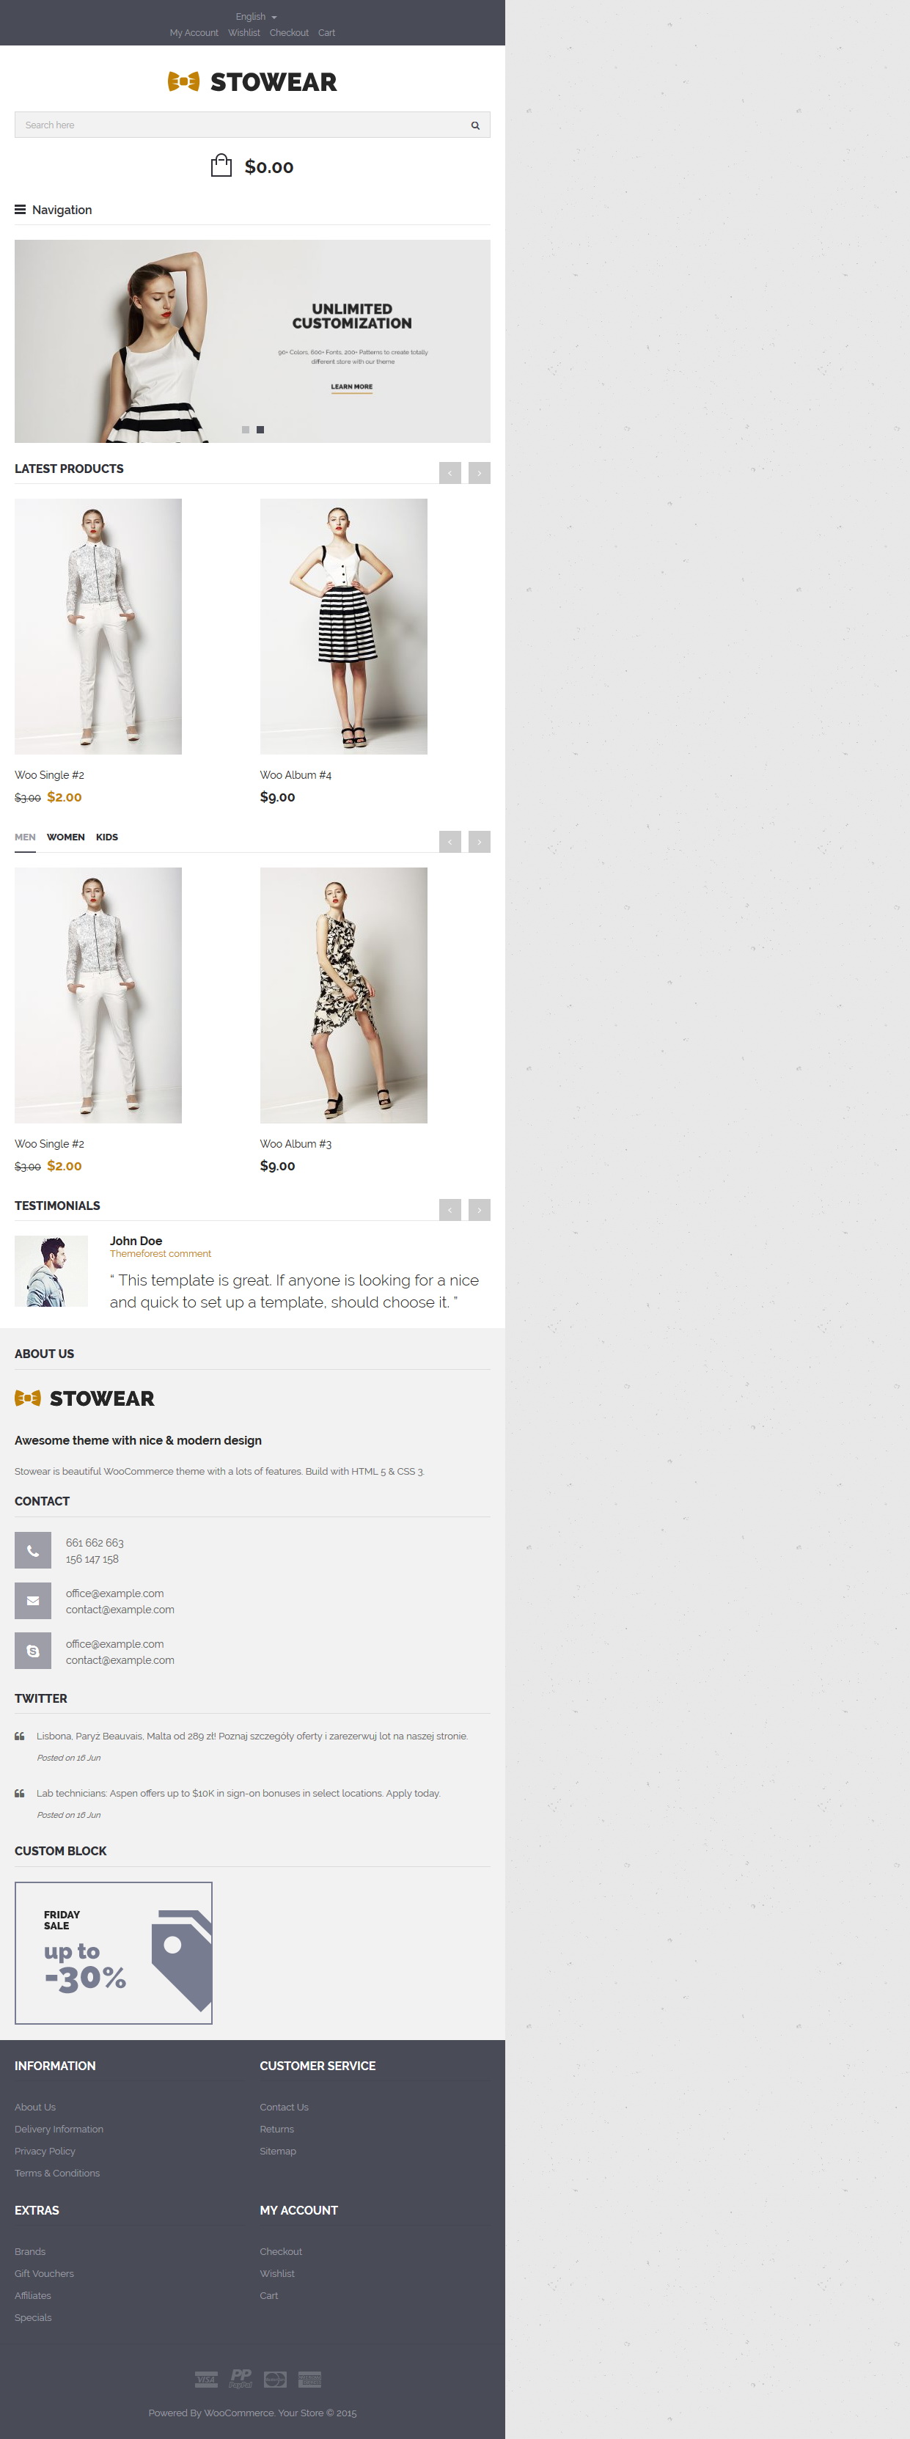
Task: Click the envelope email icon
Action: point(33,1601)
